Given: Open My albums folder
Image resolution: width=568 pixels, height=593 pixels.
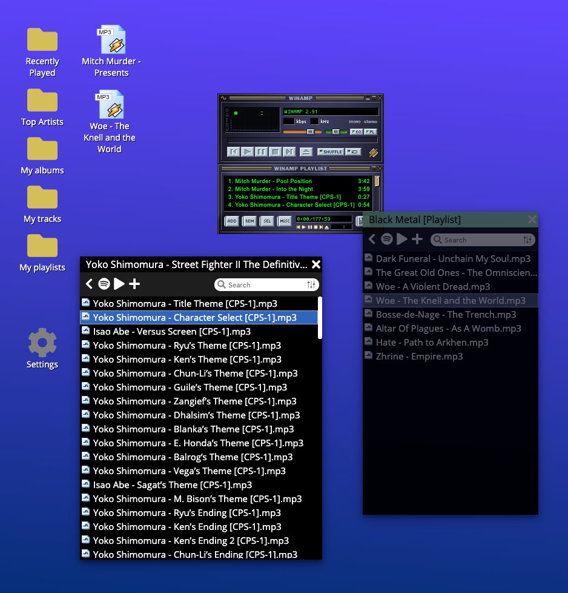Looking at the screenshot, I should click(42, 155).
